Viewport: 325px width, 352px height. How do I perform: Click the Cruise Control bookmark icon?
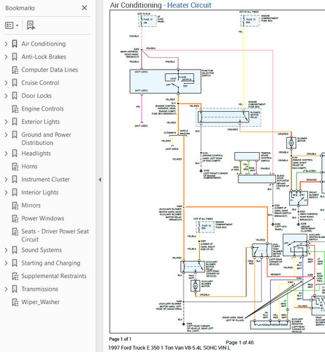coord(15,83)
